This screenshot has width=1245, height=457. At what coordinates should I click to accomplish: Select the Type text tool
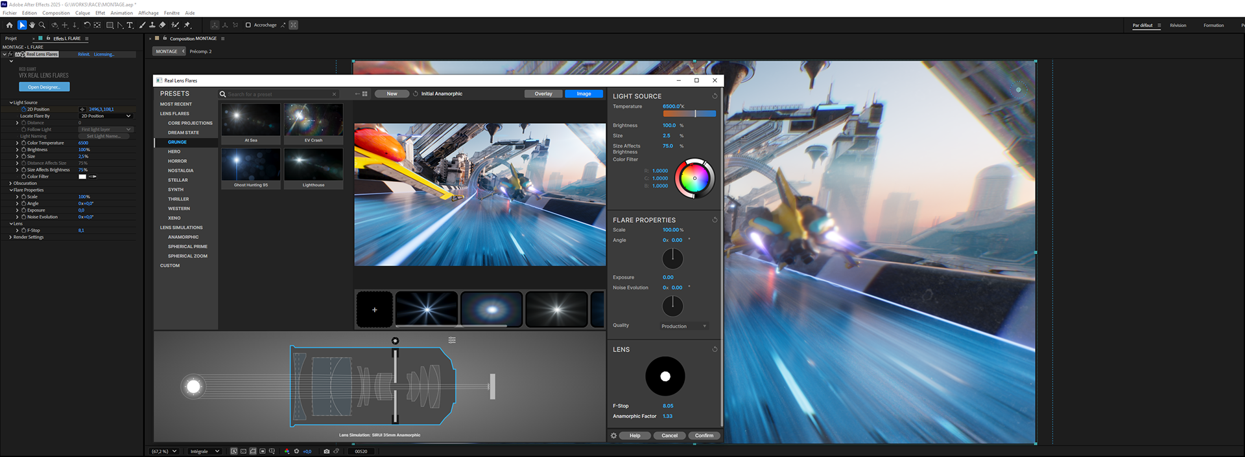130,25
